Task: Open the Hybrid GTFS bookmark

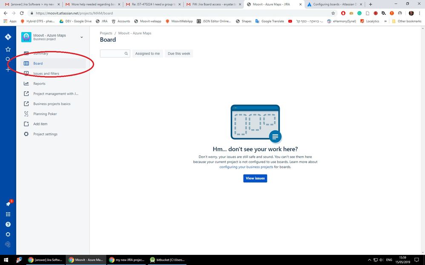Action: (37, 21)
